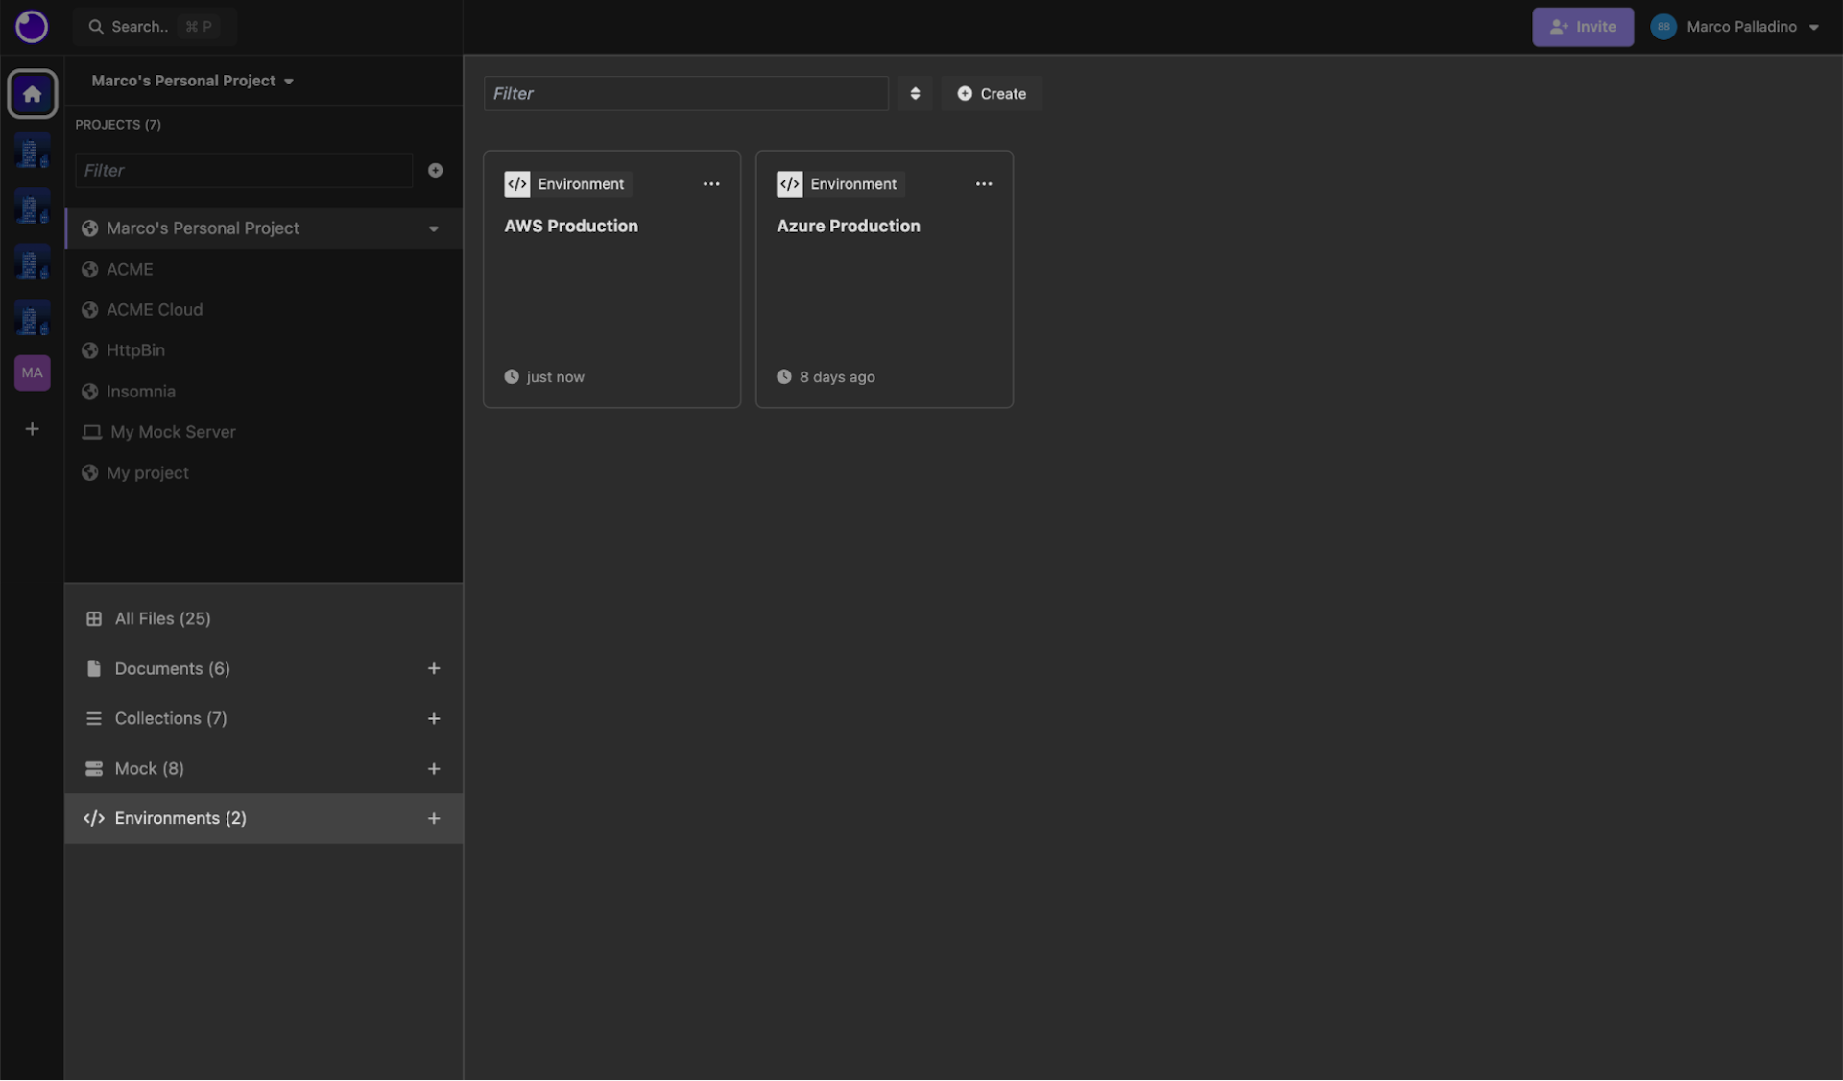
Task: Click the Invite button
Action: tap(1582, 27)
